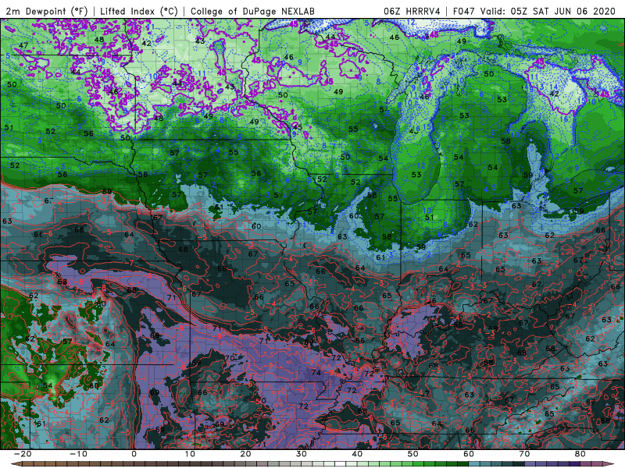Click the 74 dewpoint value on the map
625x468 pixels.
pyautogui.click(x=316, y=373)
